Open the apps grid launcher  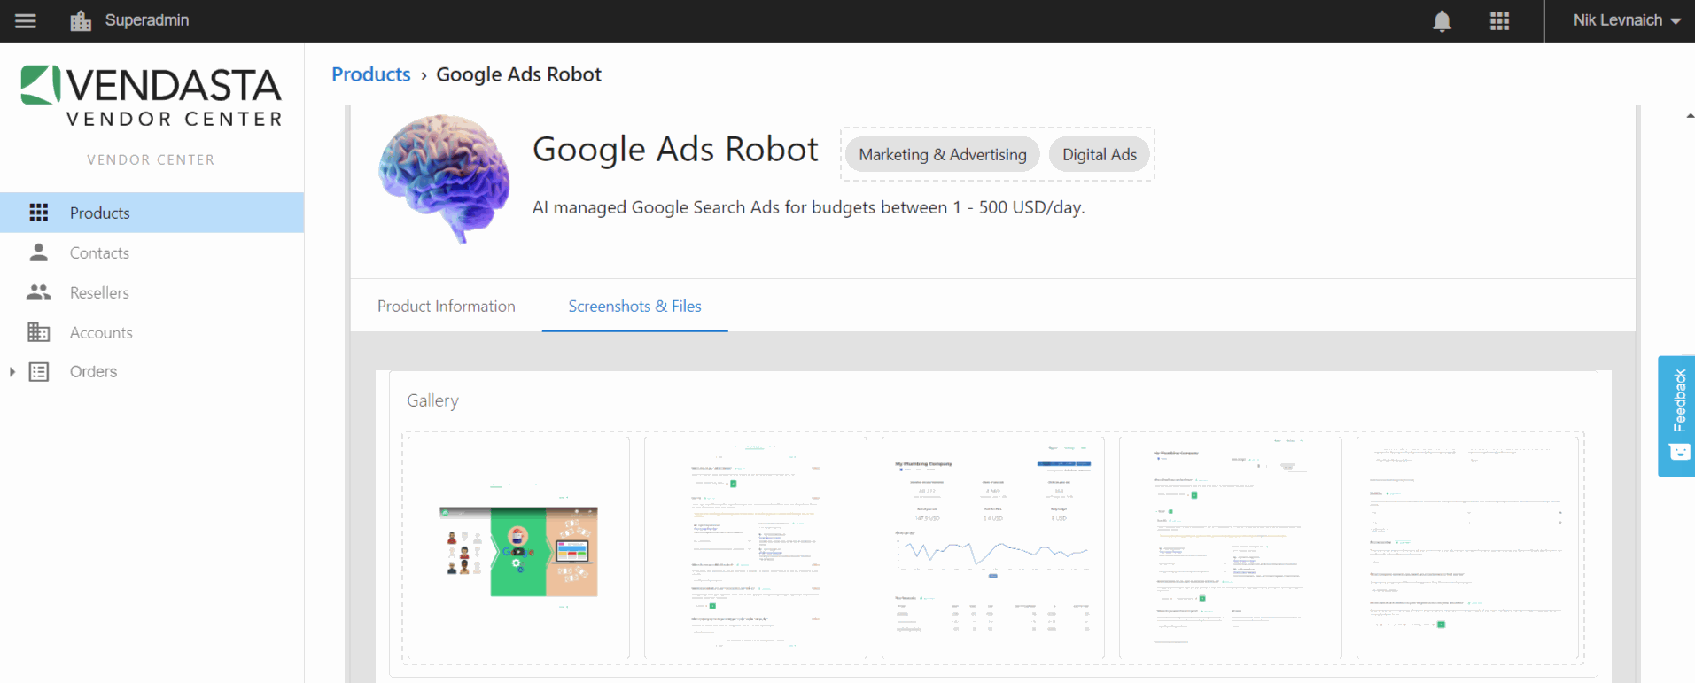pyautogui.click(x=1499, y=20)
